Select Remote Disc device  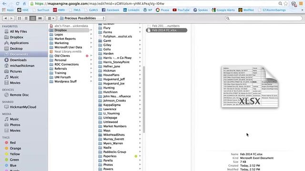pyautogui.click(x=19, y=95)
